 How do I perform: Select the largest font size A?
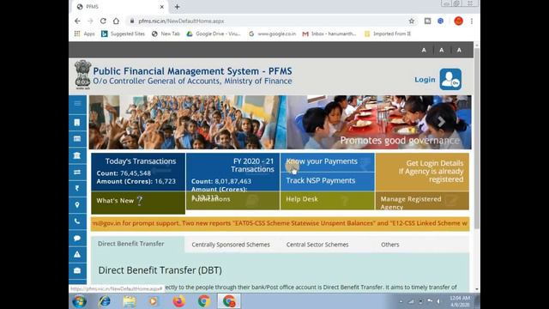point(459,50)
